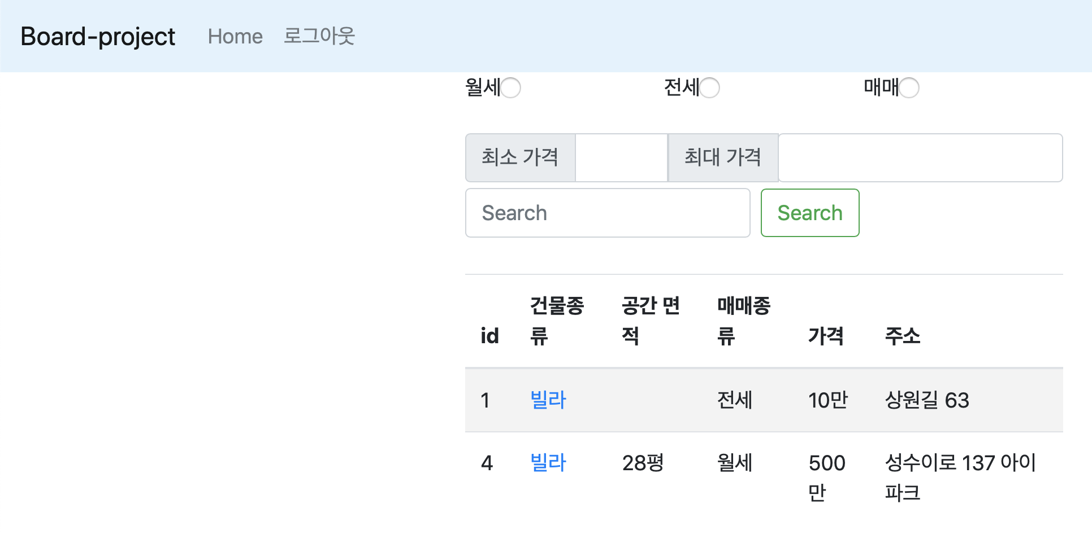This screenshot has width=1092, height=534.
Task: Open the 빌라 link in row 4
Action: tap(548, 463)
